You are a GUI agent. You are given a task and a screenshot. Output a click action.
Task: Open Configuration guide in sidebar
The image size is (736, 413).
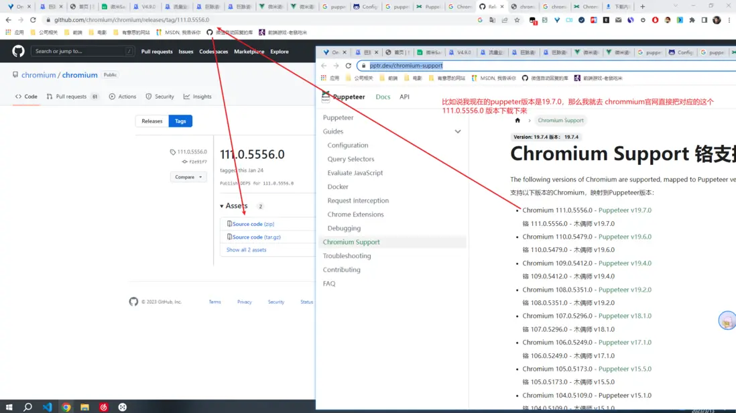pos(348,145)
